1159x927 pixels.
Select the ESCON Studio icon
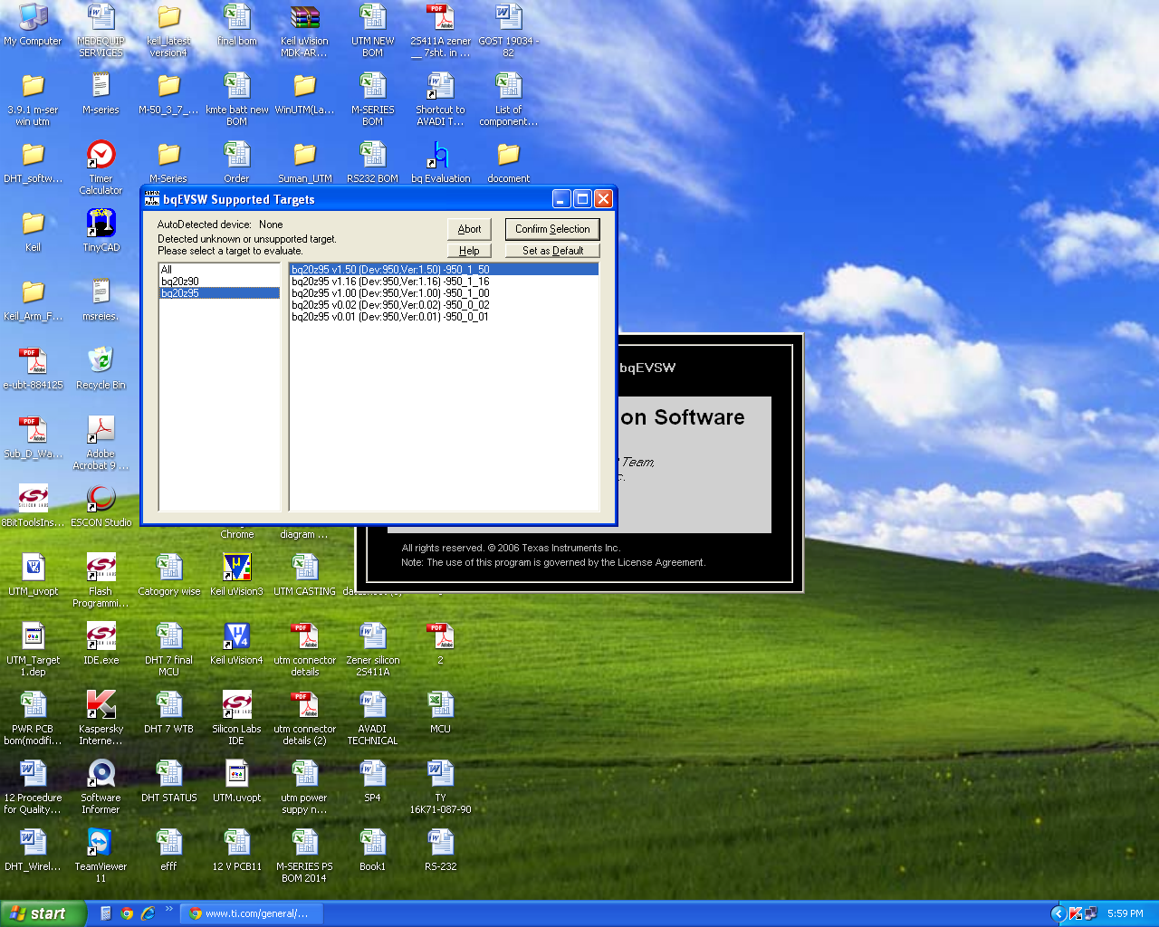pos(101,506)
